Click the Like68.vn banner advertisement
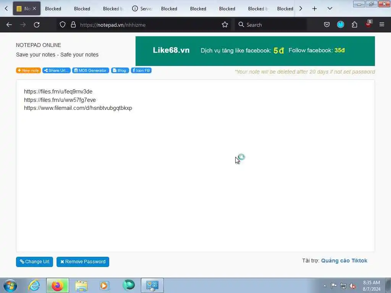Viewport: 391px width, 293px height. pyautogui.click(x=255, y=51)
